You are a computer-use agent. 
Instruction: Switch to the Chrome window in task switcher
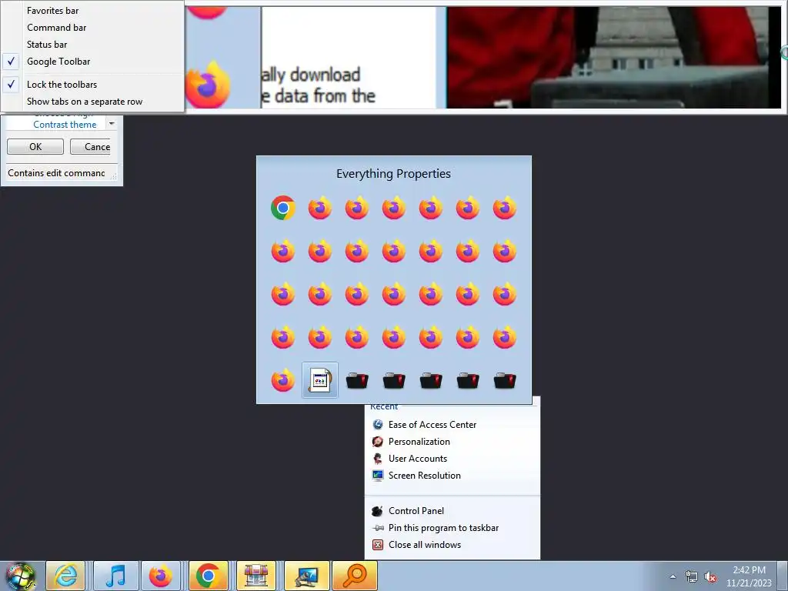283,208
